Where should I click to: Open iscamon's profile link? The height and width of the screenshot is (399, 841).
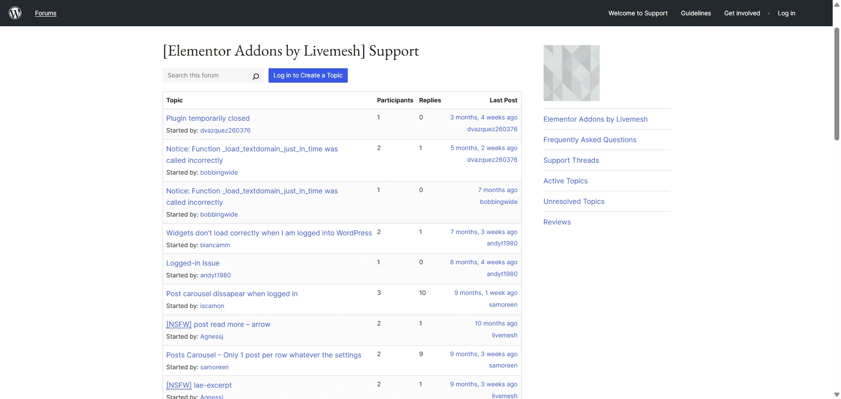click(x=212, y=306)
